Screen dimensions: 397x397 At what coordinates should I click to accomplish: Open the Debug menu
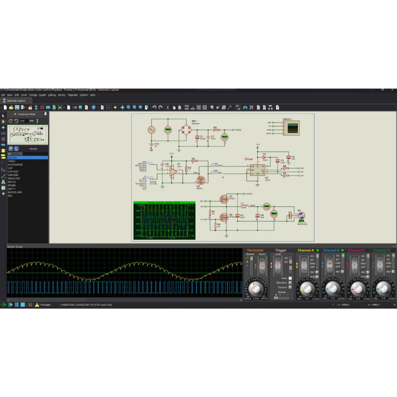52,95
